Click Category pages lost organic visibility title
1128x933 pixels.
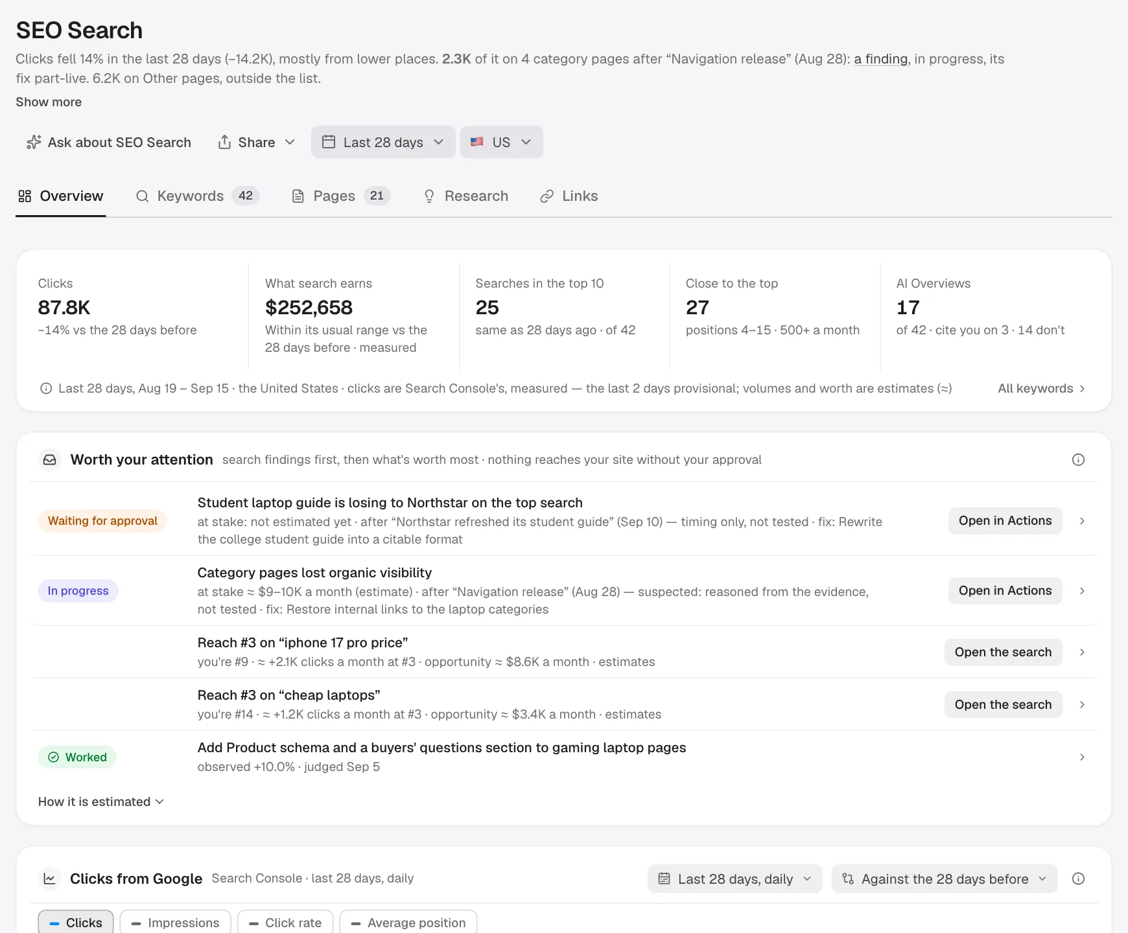(x=314, y=573)
